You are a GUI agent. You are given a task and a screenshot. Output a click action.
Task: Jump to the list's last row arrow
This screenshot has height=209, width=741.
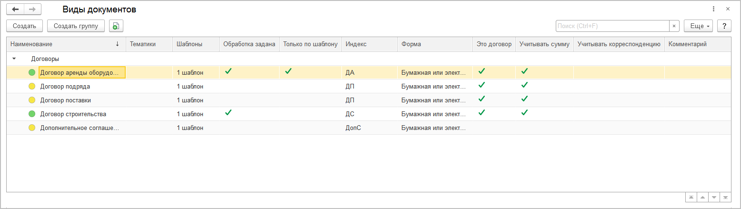click(725, 197)
